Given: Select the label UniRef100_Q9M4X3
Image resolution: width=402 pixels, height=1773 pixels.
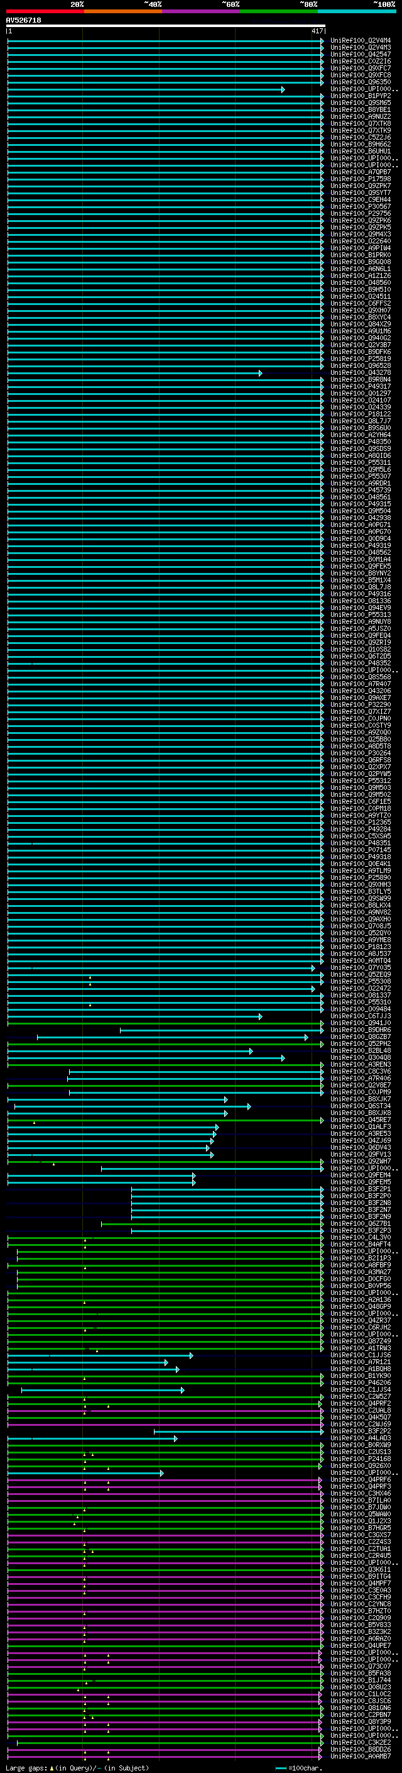Looking at the screenshot, I should (x=360, y=234).
